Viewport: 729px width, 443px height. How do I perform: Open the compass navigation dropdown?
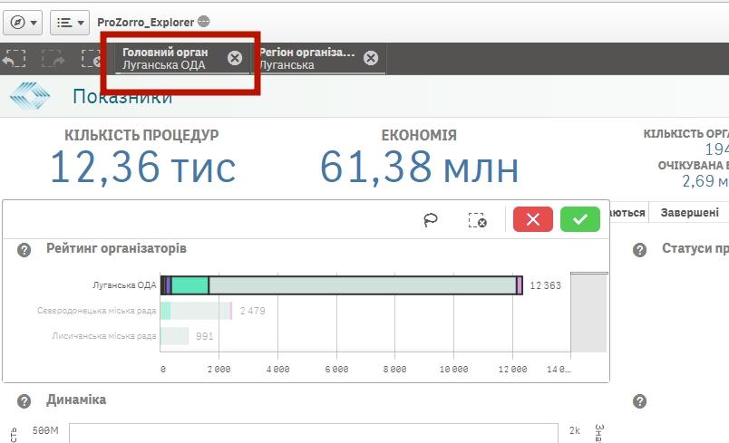[23, 22]
